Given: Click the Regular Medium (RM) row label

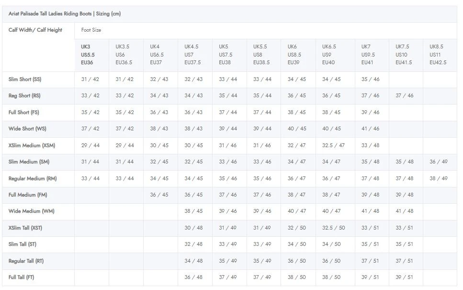Looking at the screenshot, I should 33,178.
